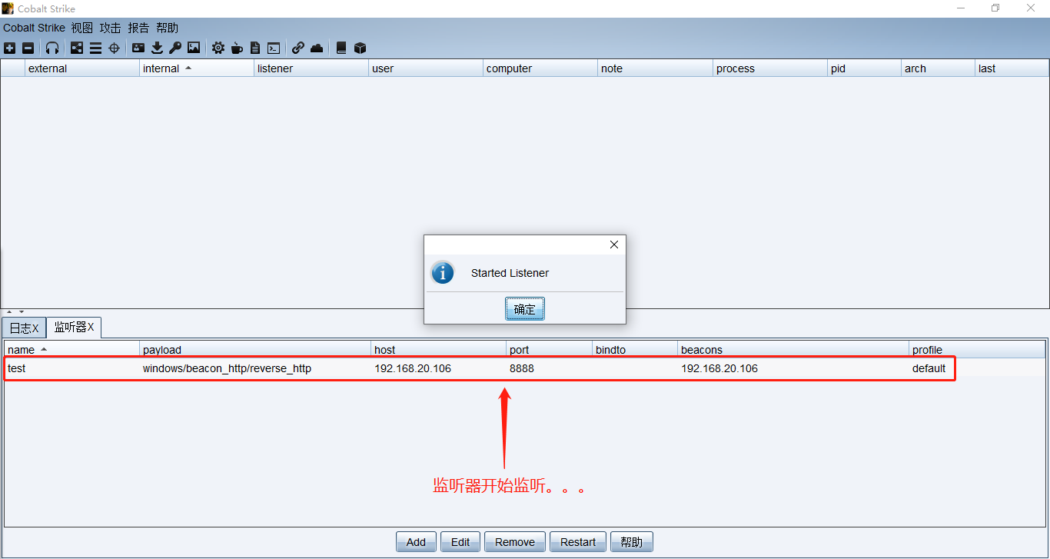Sort listeners by the name column header
Screen dimensions: 1050x559
pyautogui.click(x=71, y=350)
